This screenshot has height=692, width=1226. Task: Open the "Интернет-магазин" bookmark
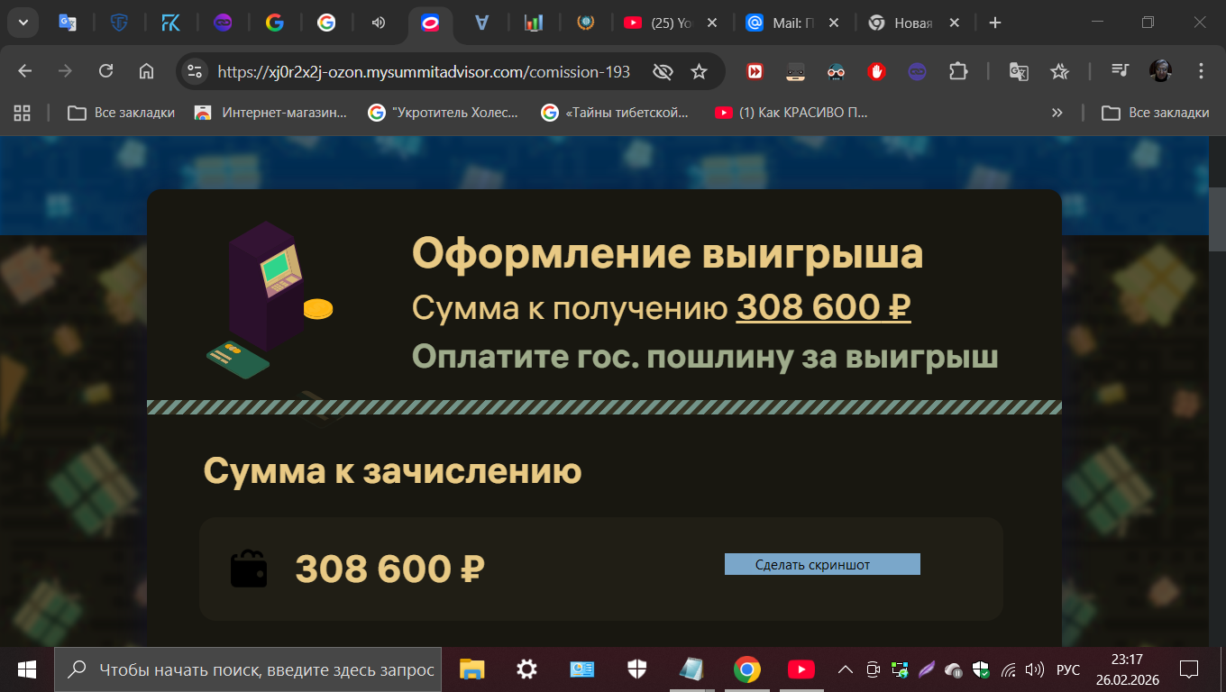(x=272, y=113)
